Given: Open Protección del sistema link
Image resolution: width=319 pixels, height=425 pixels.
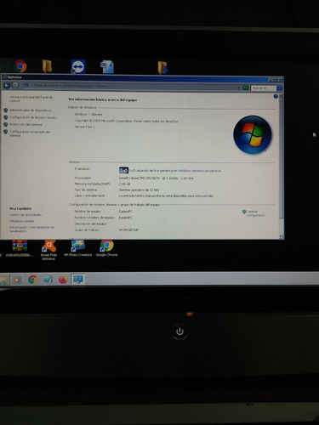Looking at the screenshot, I should tap(26, 125).
